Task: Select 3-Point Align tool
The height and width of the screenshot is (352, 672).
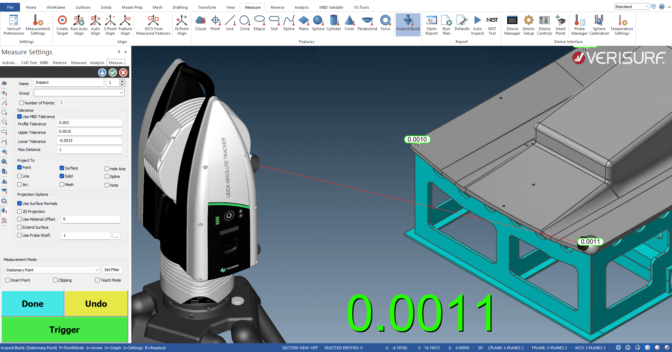Action: tap(110, 25)
